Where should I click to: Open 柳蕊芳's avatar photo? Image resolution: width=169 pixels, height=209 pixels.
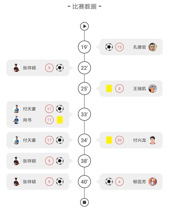pyautogui.click(x=153, y=182)
